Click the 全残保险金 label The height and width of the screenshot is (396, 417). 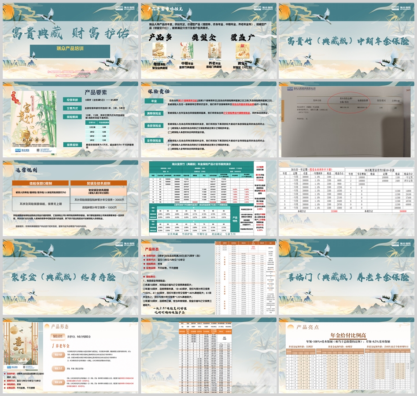tap(154, 140)
